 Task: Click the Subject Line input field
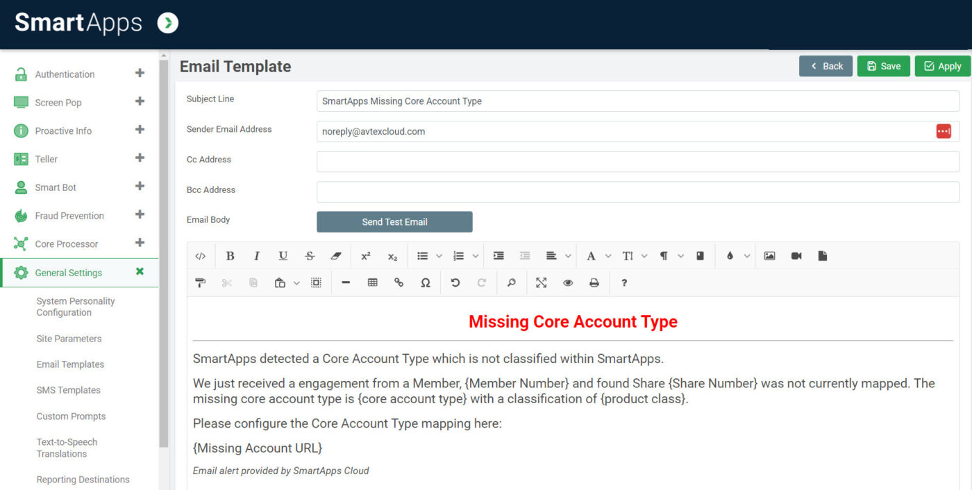pos(638,101)
